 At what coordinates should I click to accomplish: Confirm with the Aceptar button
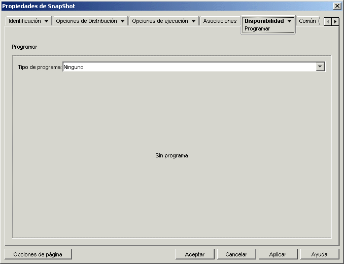pos(195,254)
